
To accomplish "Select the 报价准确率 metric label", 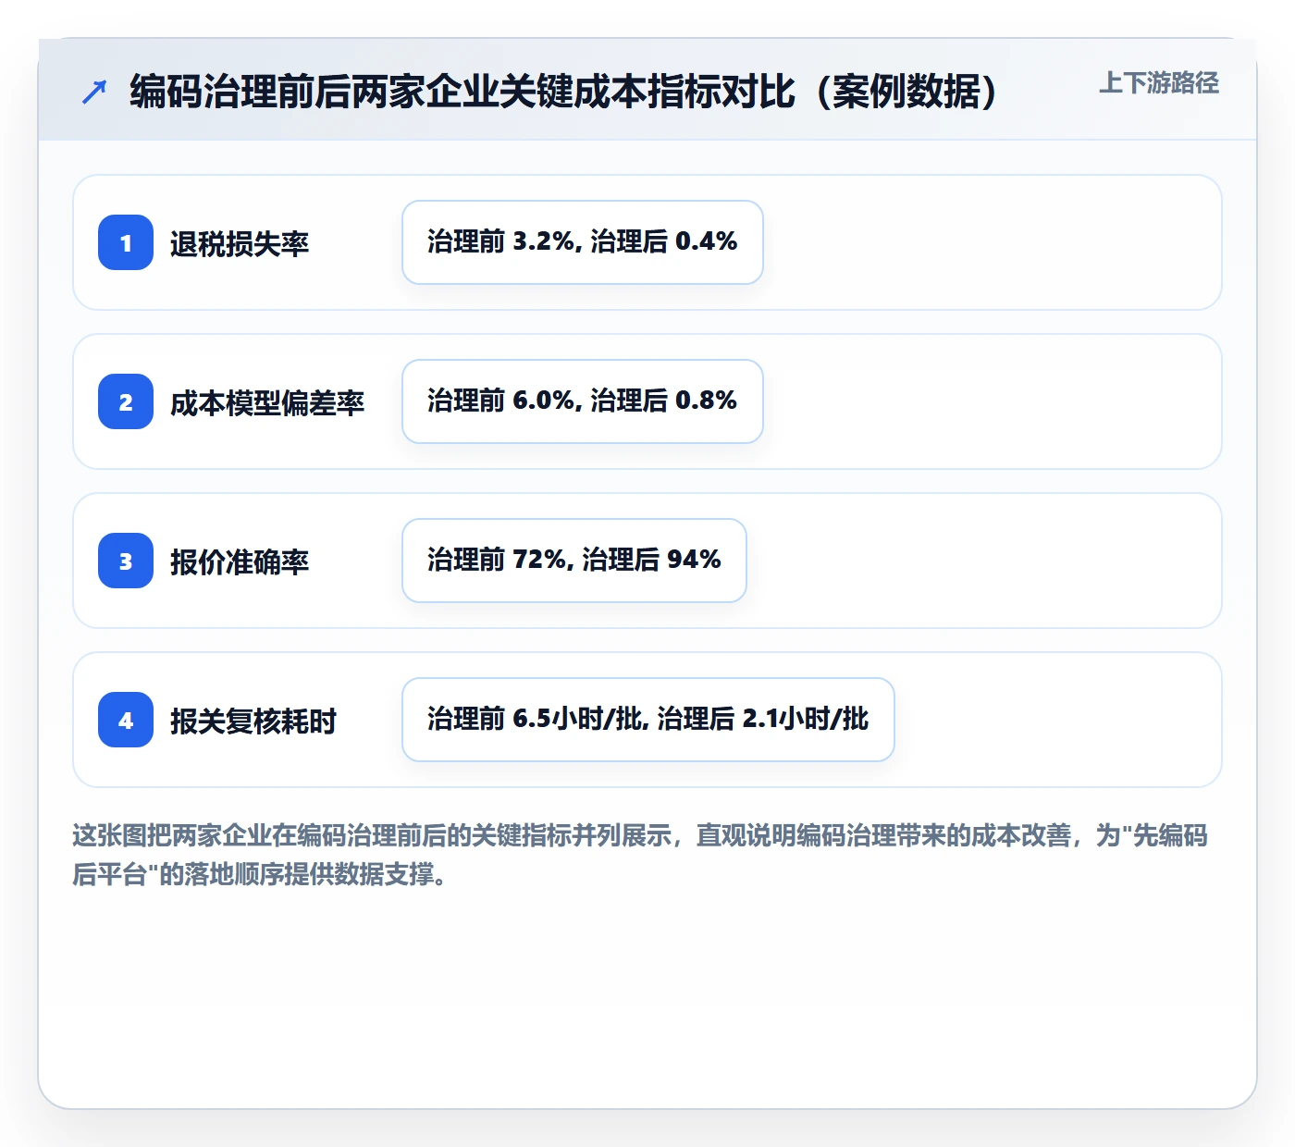I will click(240, 561).
